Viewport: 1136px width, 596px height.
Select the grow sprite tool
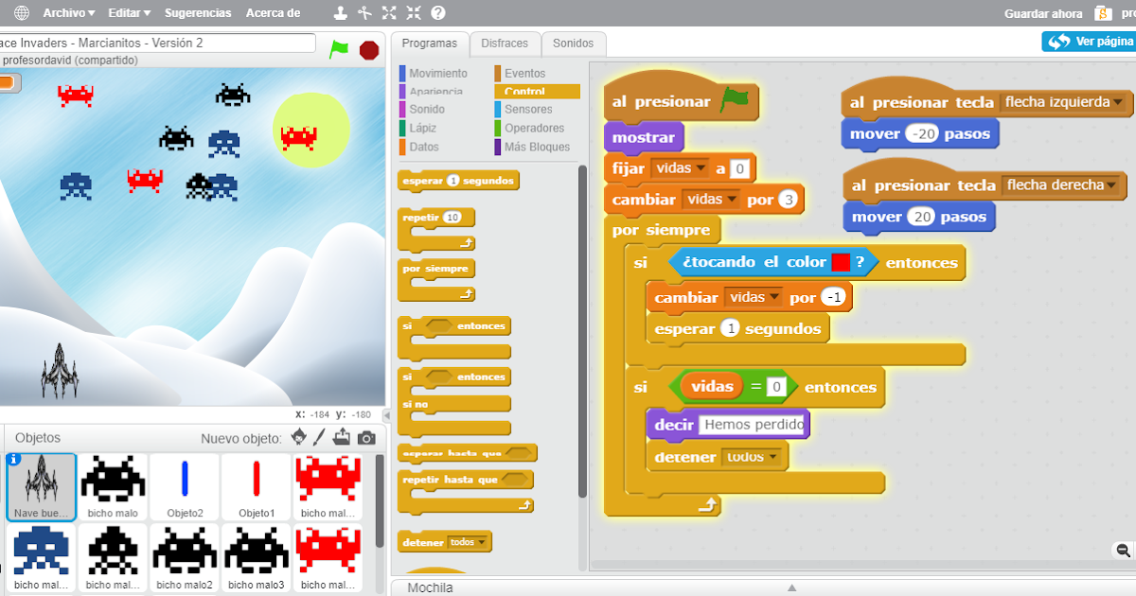pyautogui.click(x=390, y=12)
